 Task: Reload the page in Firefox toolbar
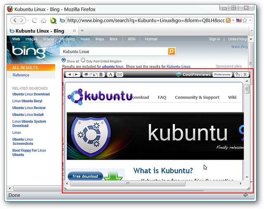pos(35,21)
